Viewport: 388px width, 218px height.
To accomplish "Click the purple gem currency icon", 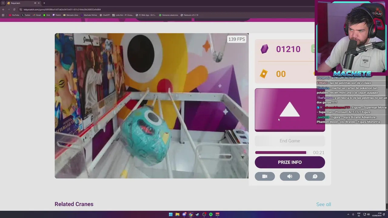I will [x=264, y=49].
